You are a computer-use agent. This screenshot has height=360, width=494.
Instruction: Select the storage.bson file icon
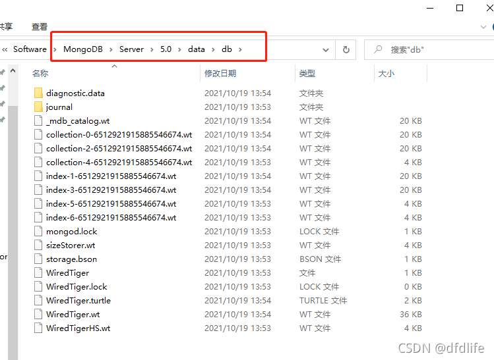38,259
